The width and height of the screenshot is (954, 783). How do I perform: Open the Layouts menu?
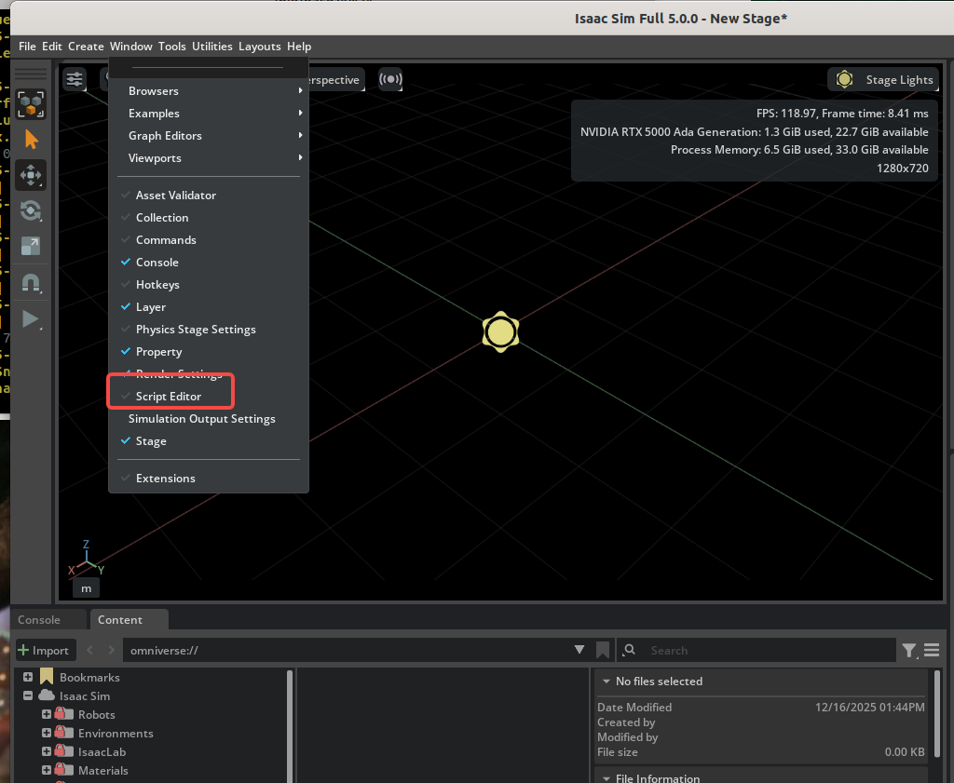260,47
